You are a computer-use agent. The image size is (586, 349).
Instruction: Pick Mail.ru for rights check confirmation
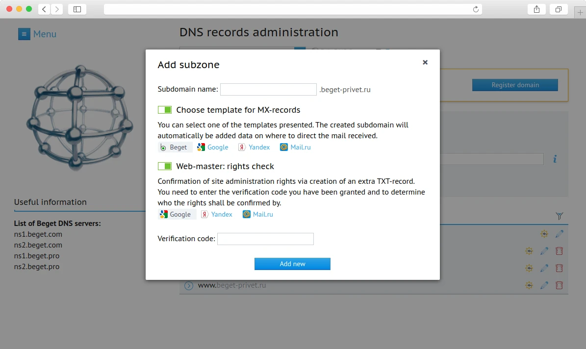[258, 214]
